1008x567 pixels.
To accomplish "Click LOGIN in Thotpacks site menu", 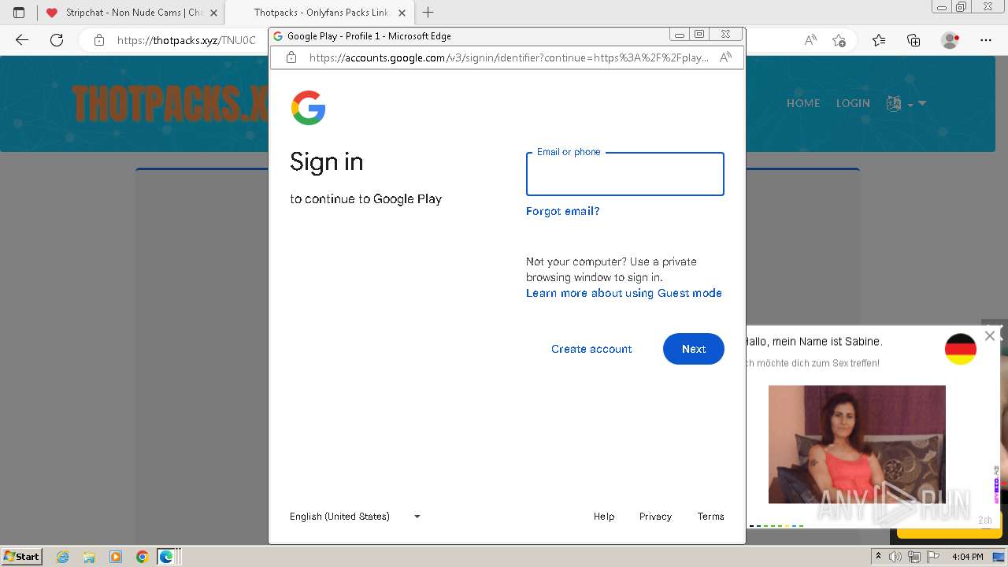I will tap(853, 103).
